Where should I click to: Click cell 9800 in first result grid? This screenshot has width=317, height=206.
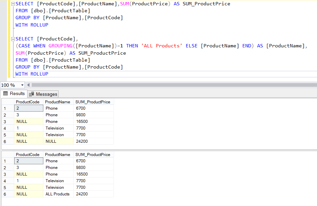tap(93, 115)
